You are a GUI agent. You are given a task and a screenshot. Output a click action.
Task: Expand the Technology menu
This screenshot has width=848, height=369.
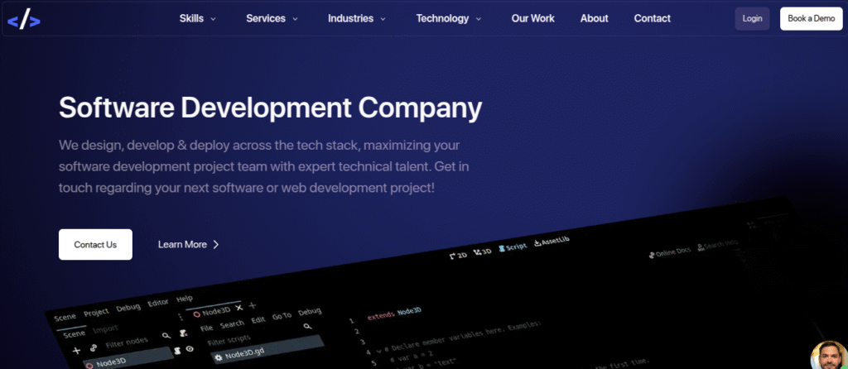448,18
